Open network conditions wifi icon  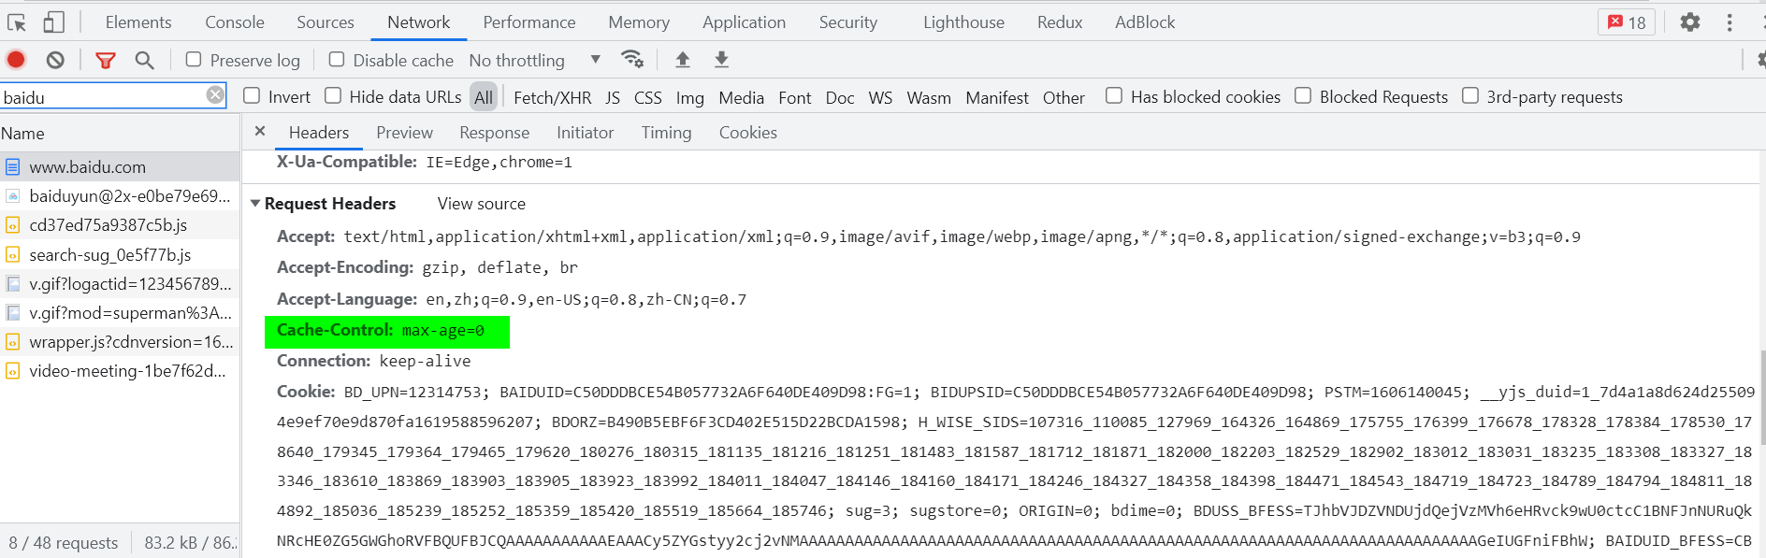coord(632,60)
